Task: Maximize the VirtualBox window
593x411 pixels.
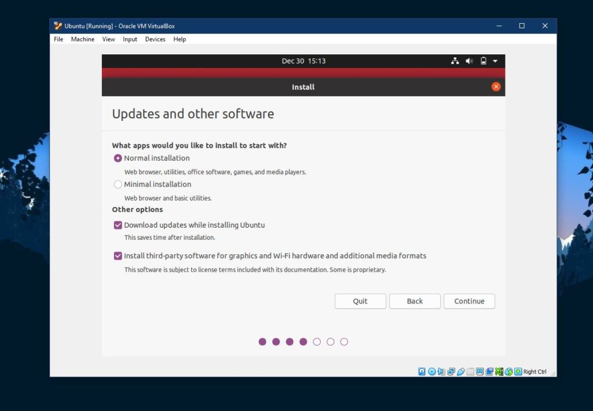Action: click(522, 25)
